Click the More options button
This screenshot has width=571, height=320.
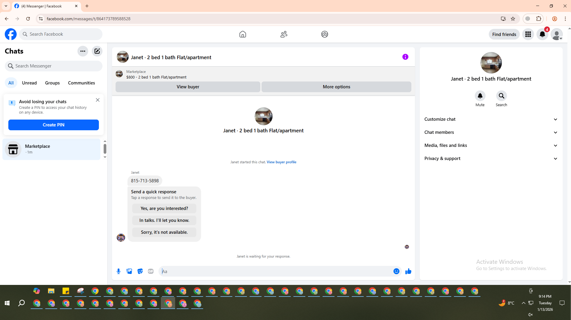(x=337, y=87)
